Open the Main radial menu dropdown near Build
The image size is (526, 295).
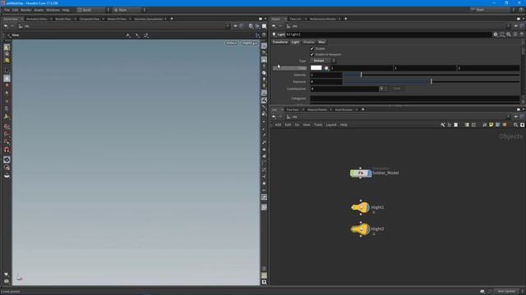pyautogui.click(x=129, y=10)
